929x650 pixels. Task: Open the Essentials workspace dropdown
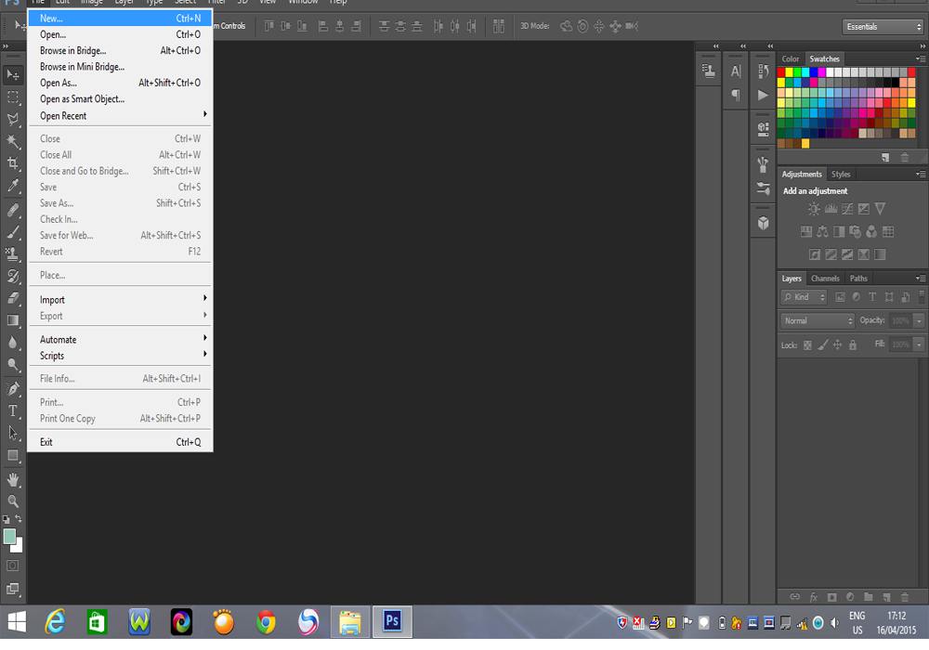pyautogui.click(x=883, y=27)
